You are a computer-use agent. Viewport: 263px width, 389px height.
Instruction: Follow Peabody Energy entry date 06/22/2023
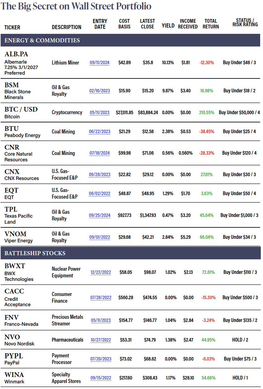coord(100,132)
